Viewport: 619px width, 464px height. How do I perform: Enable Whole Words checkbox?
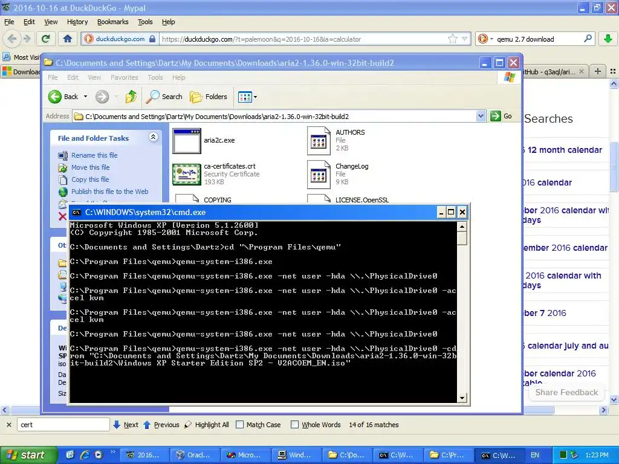point(294,425)
